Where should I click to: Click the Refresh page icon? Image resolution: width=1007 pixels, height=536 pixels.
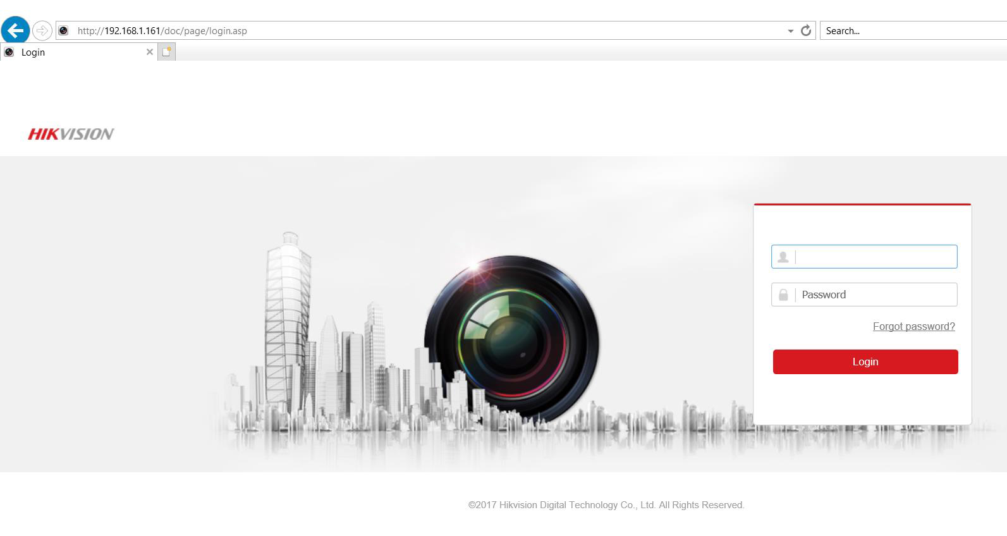coord(806,30)
